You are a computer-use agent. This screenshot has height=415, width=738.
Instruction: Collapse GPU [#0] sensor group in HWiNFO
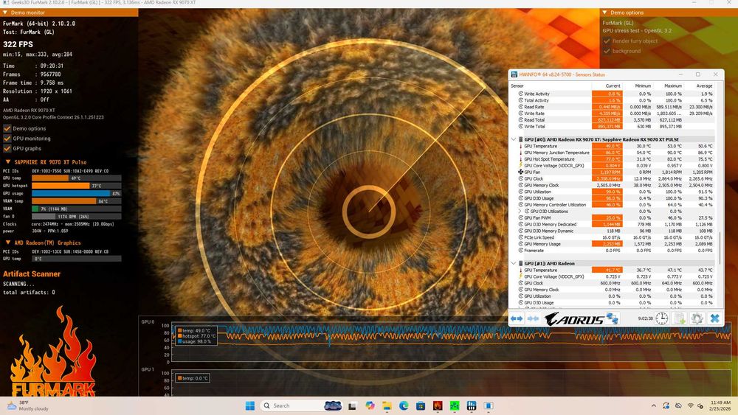[514, 139]
